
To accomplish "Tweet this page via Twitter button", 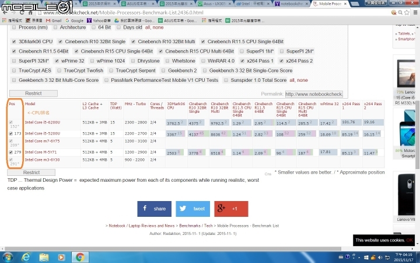I will (193, 209).
